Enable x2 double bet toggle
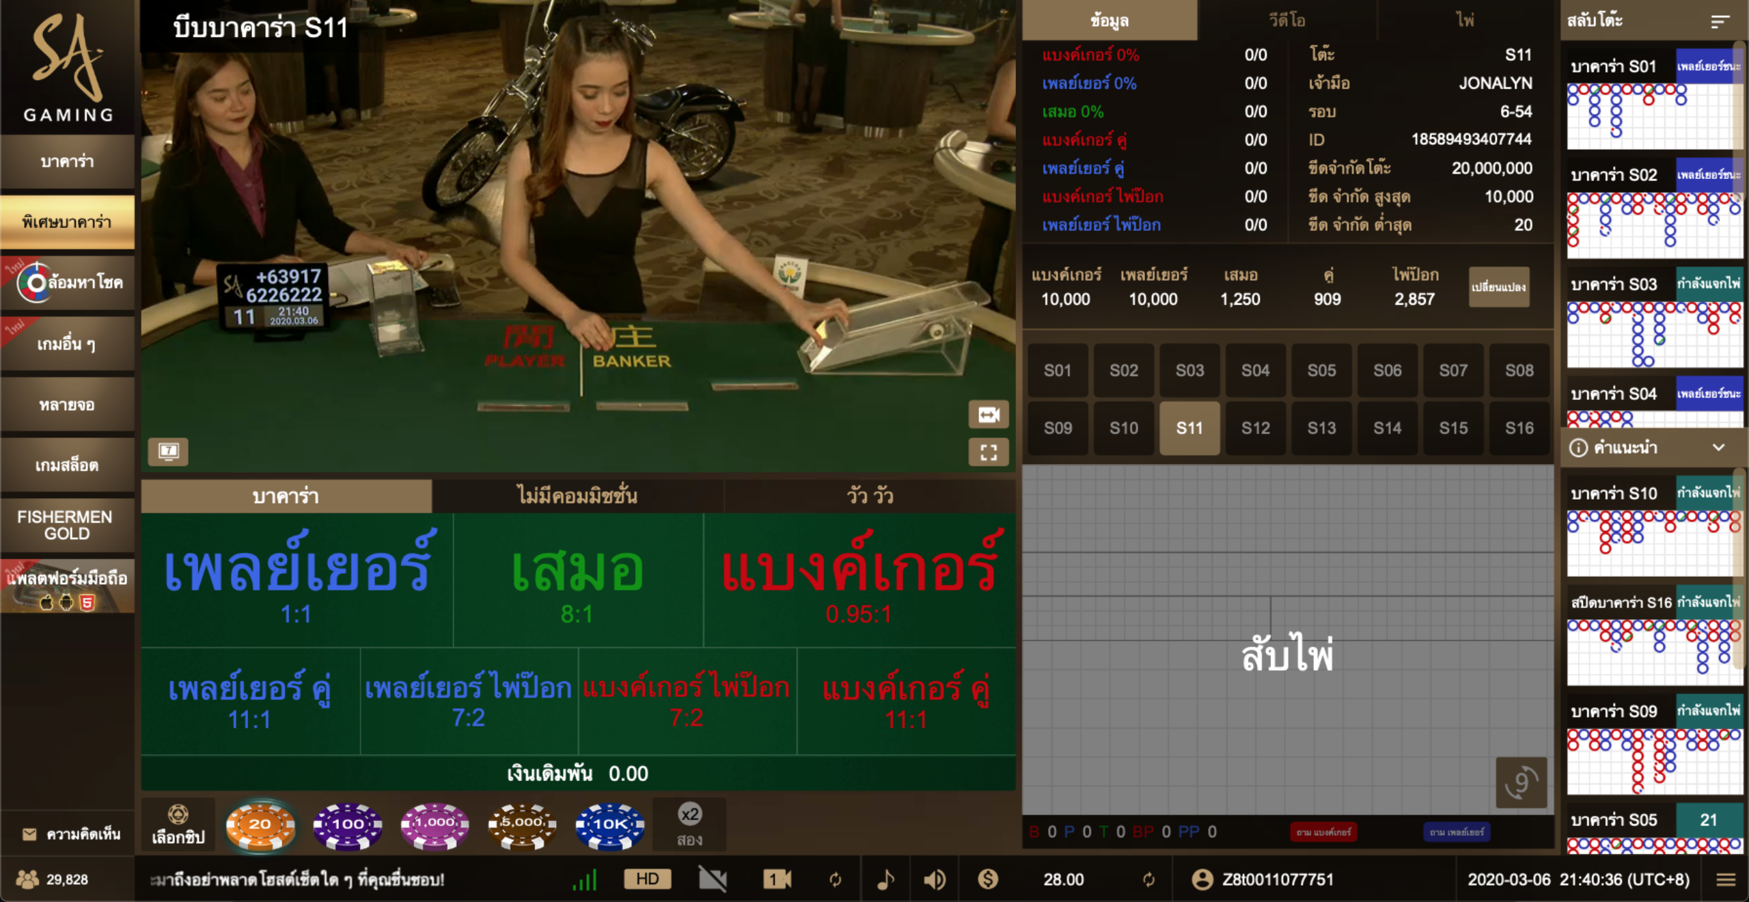The width and height of the screenshot is (1749, 902). 691,825
